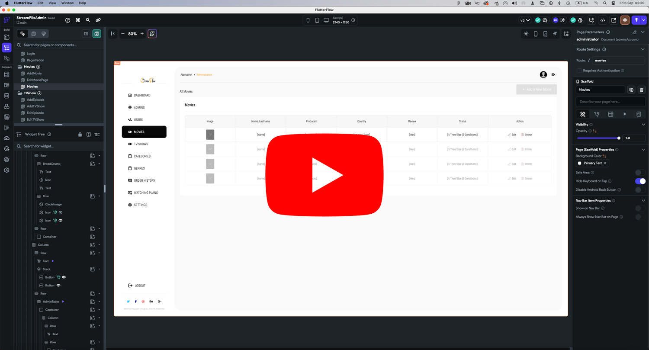Click the preview eye button in top bar
This screenshot has width=649, height=350.
tap(625, 20)
